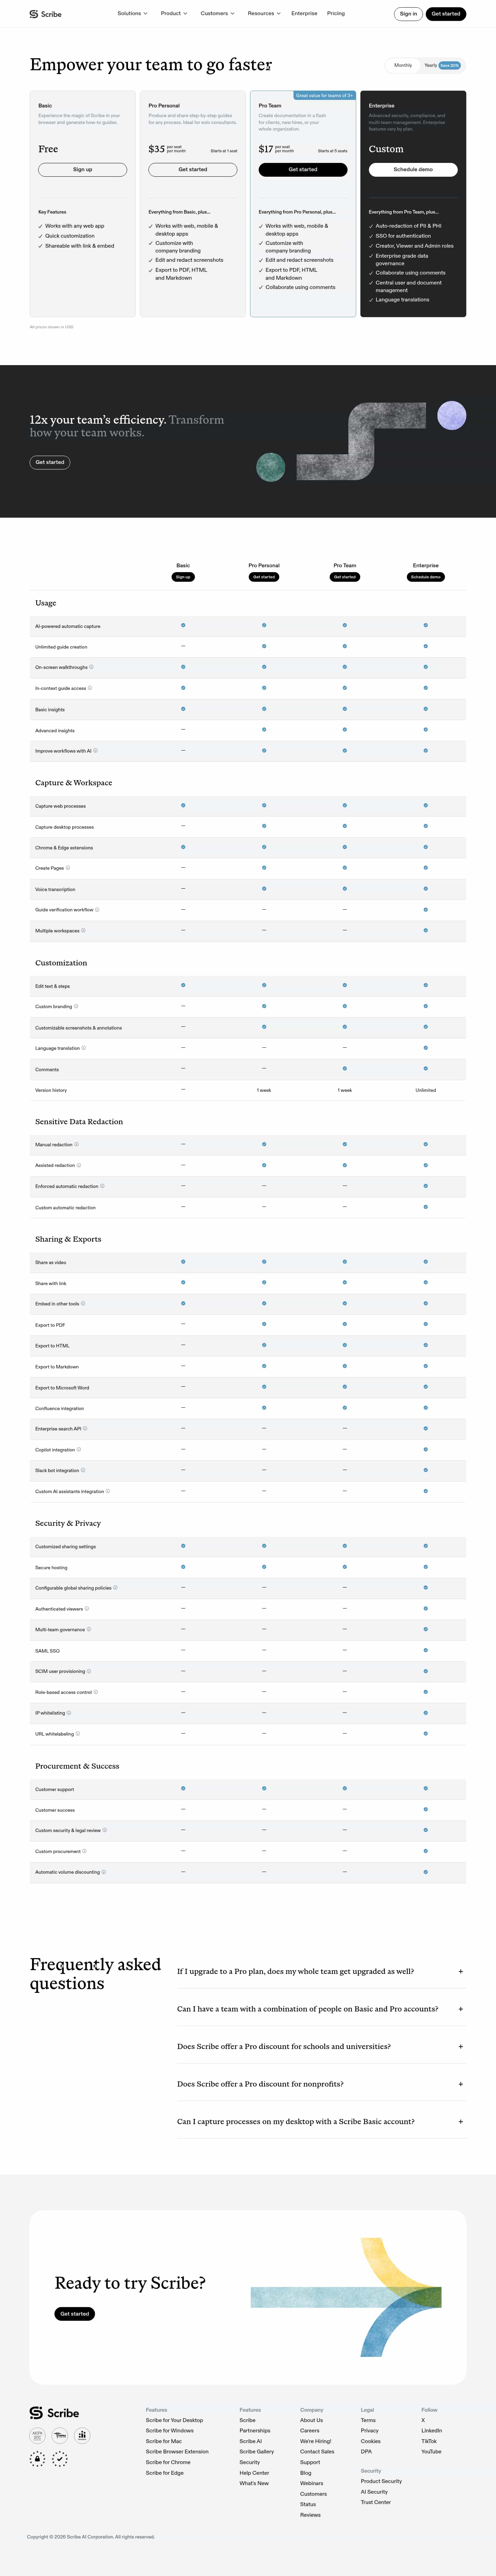Open the Pricing nav item
Viewport: 496px width, 2576px height.
click(336, 14)
